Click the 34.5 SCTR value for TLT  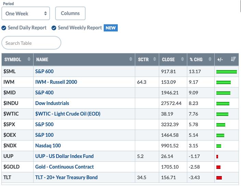142,177
